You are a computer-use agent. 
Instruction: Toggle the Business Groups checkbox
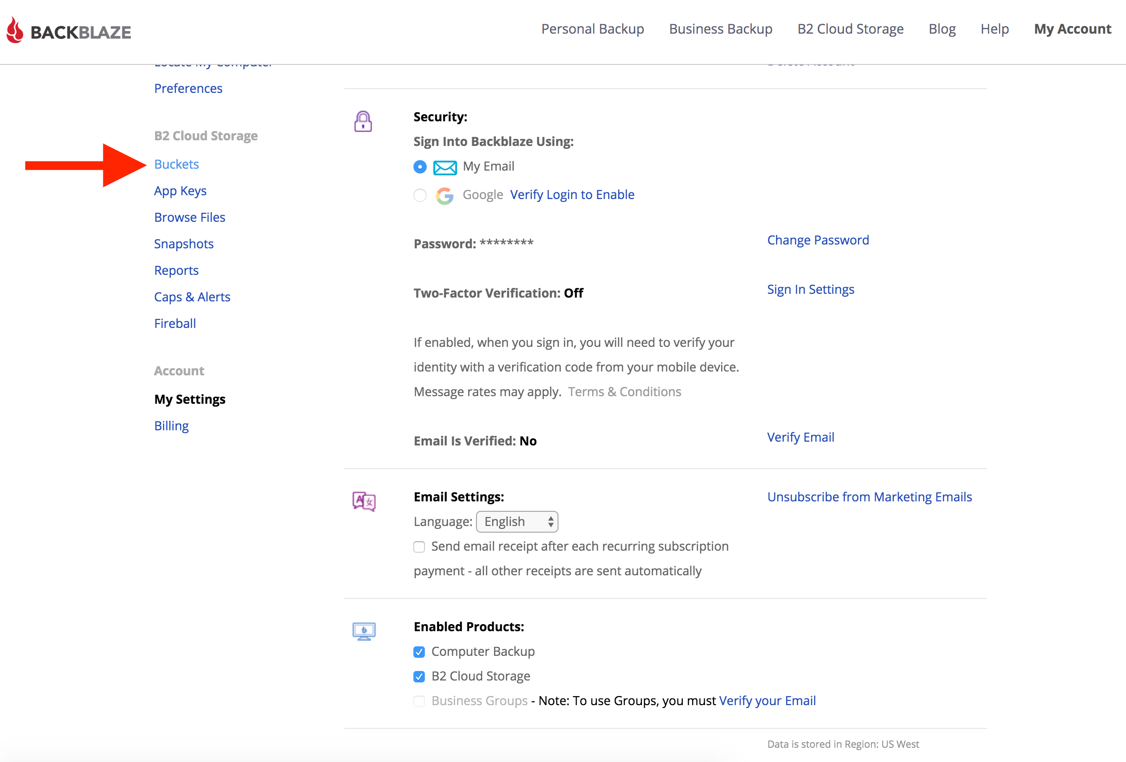pyautogui.click(x=419, y=701)
